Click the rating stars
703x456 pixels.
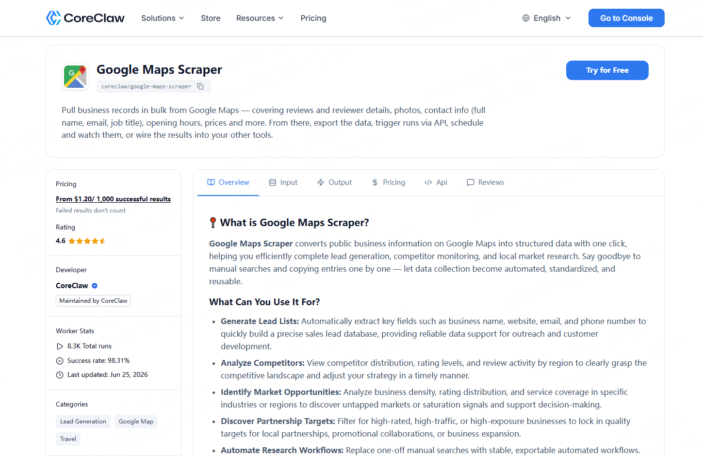87,241
